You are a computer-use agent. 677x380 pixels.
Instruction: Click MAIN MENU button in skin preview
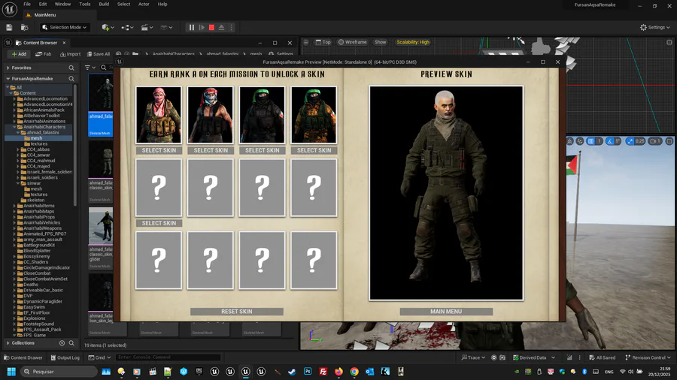(446, 312)
